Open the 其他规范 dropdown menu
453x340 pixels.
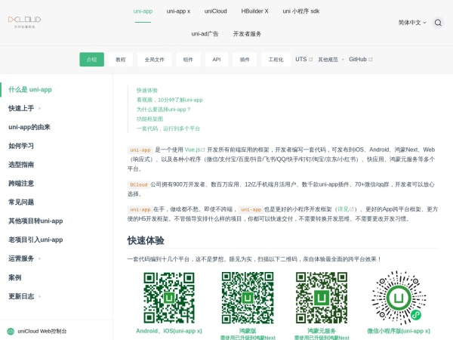coord(330,59)
